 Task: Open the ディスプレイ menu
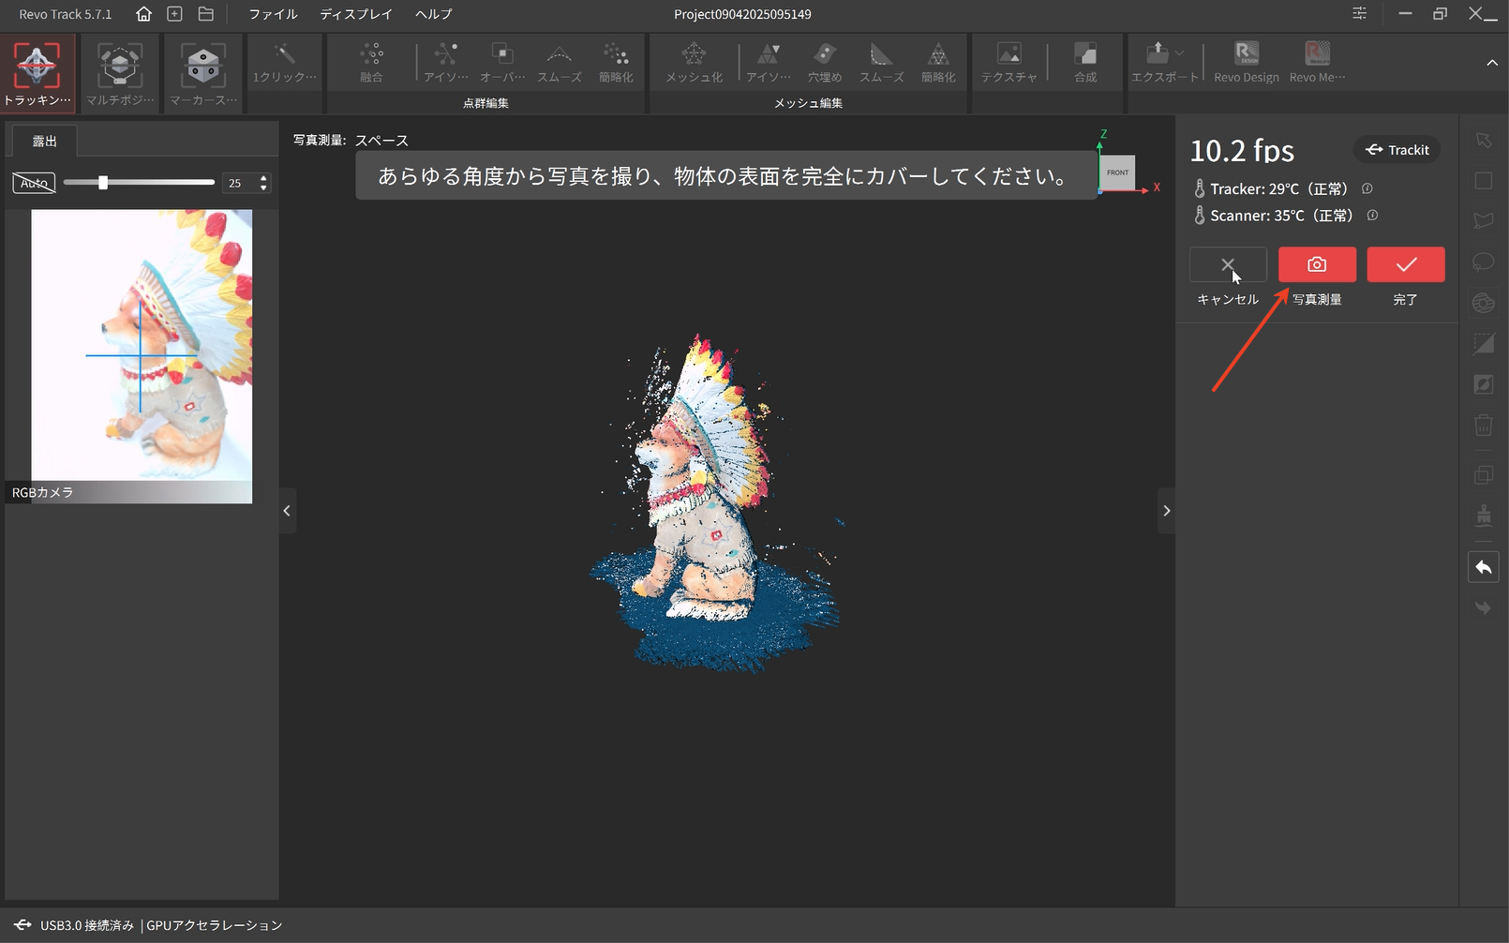tap(356, 14)
